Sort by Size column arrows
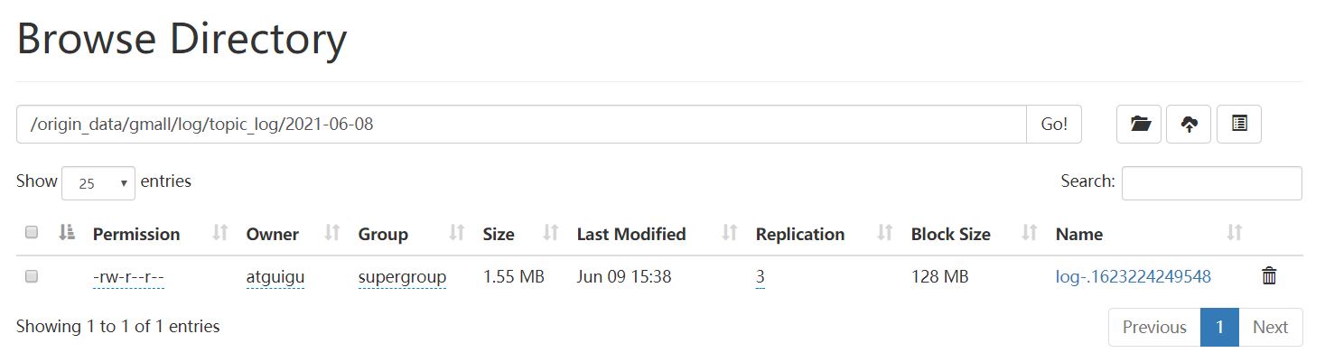This screenshot has width=1325, height=362. (550, 233)
